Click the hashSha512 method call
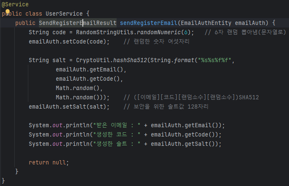Screen dimensions: 289x186 [130, 60]
